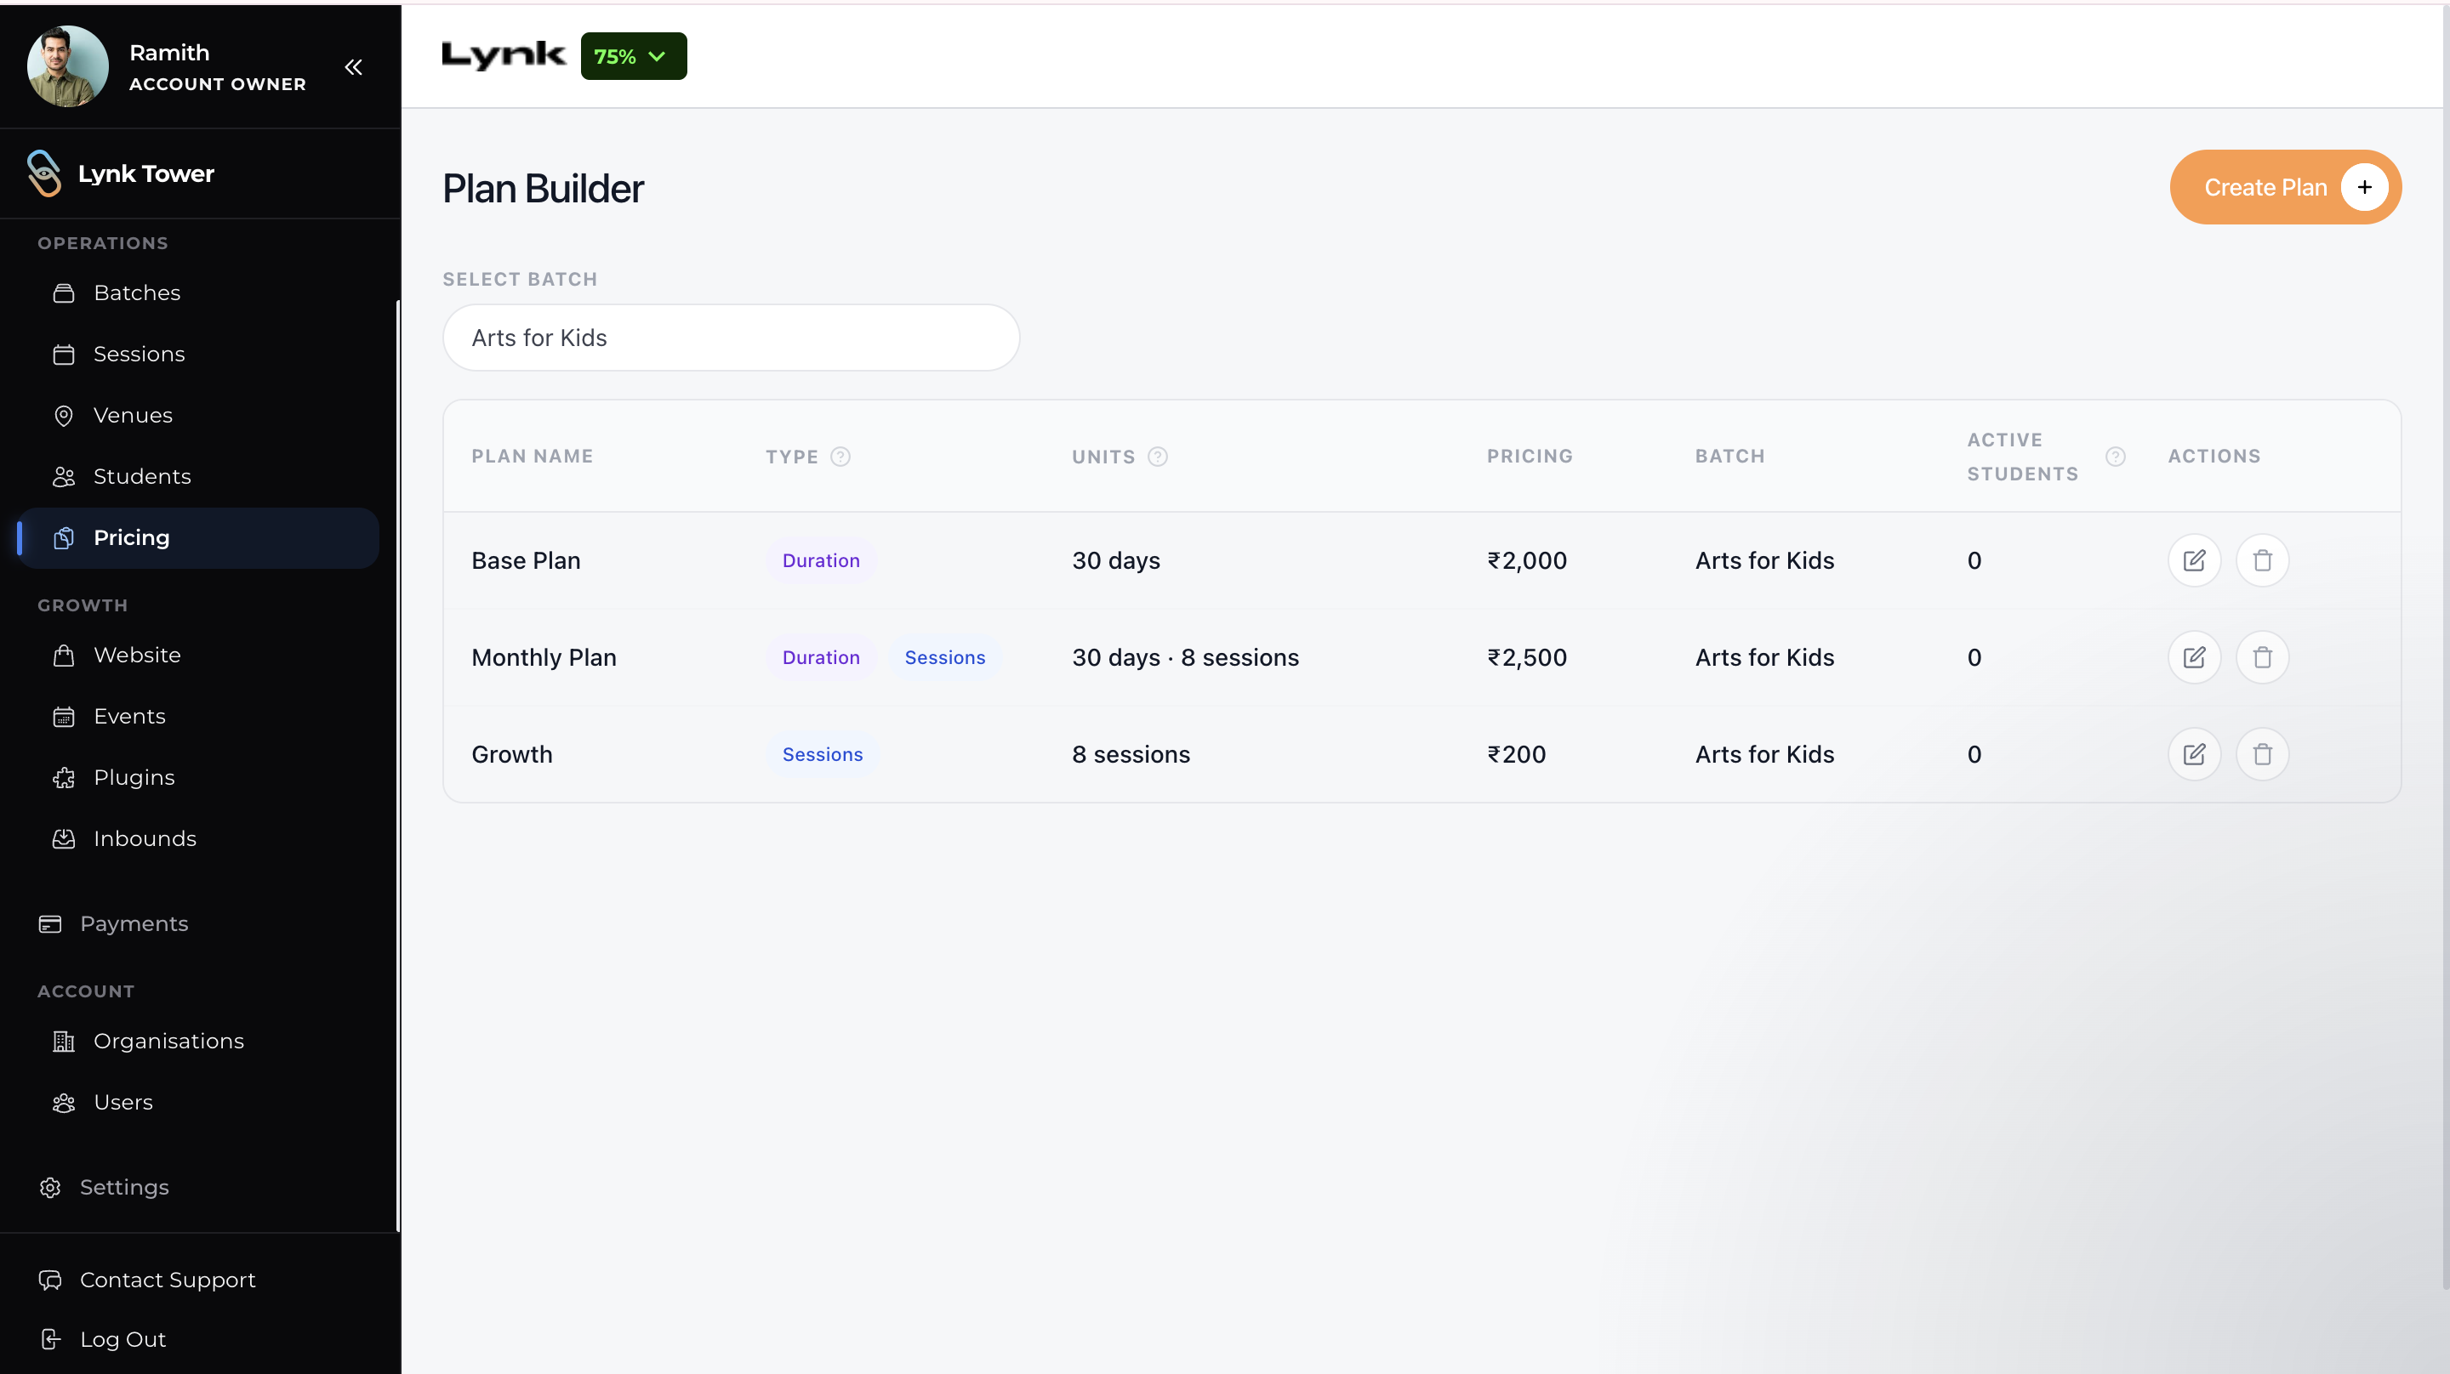2450x1374 pixels.
Task: Click 'Arts for Kids' batch in Growth row
Action: (1765, 755)
